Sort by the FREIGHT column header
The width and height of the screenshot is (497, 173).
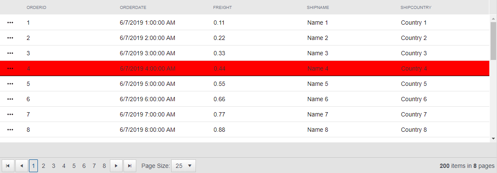click(222, 8)
